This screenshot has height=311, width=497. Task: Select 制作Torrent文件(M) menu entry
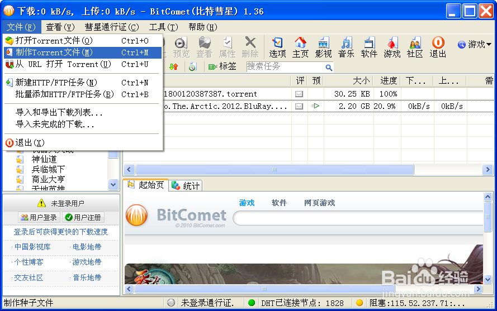click(83, 52)
